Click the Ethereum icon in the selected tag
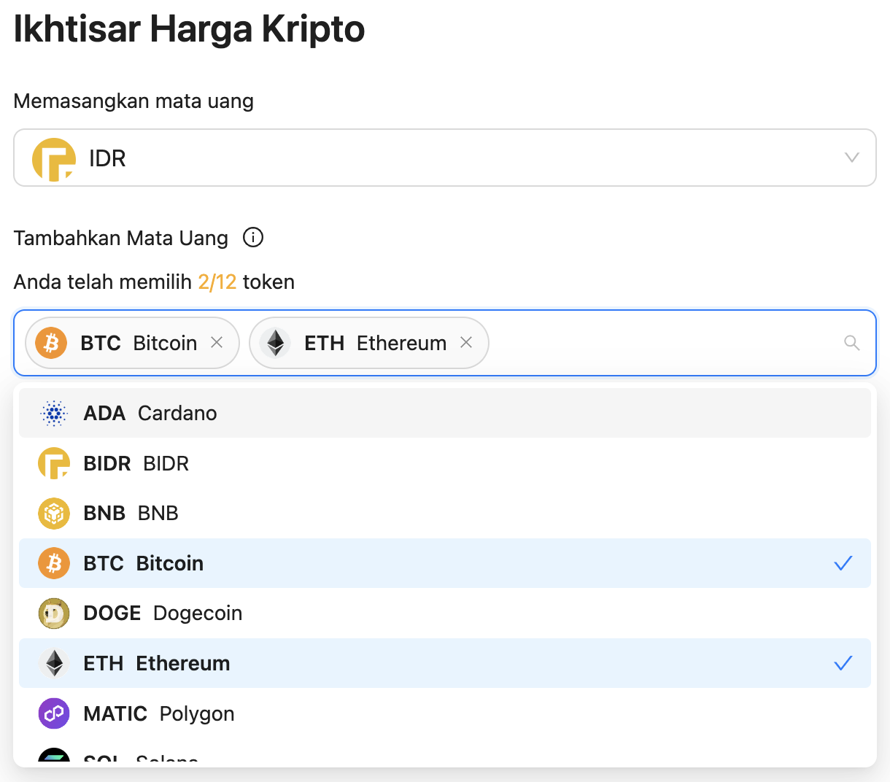This screenshot has height=782, width=890. click(275, 343)
